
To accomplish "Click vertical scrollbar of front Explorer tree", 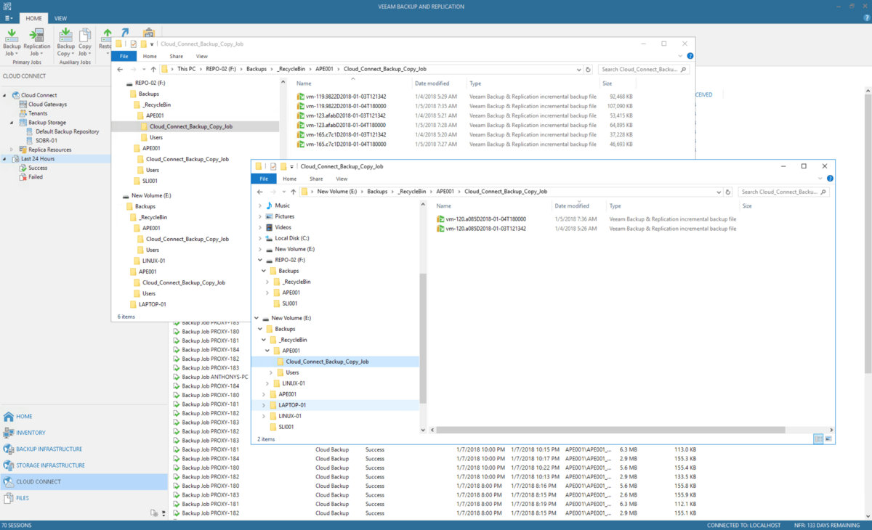I will (424, 338).
